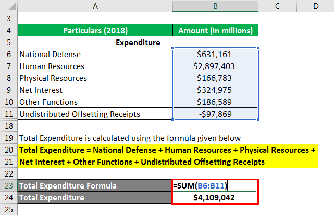Select row 3 header
Screen dimensions: 334x215
[x=9, y=19]
